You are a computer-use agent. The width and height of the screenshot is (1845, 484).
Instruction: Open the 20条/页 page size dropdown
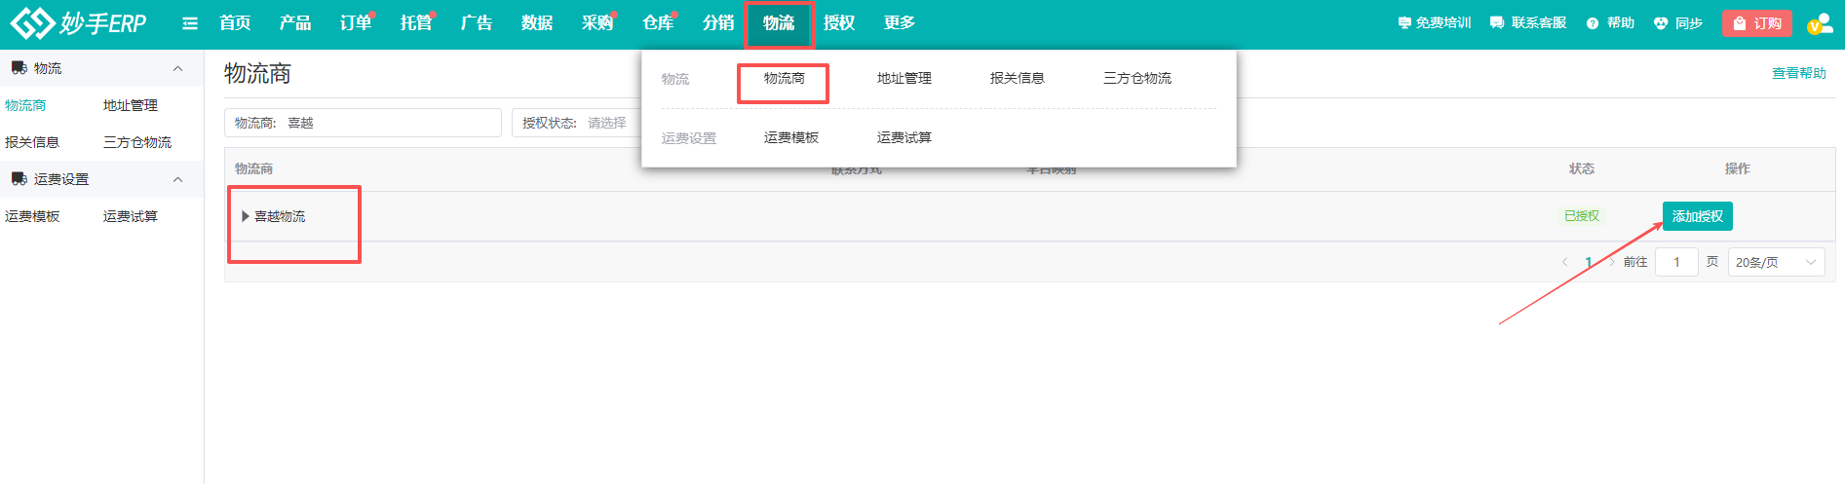point(1776,262)
